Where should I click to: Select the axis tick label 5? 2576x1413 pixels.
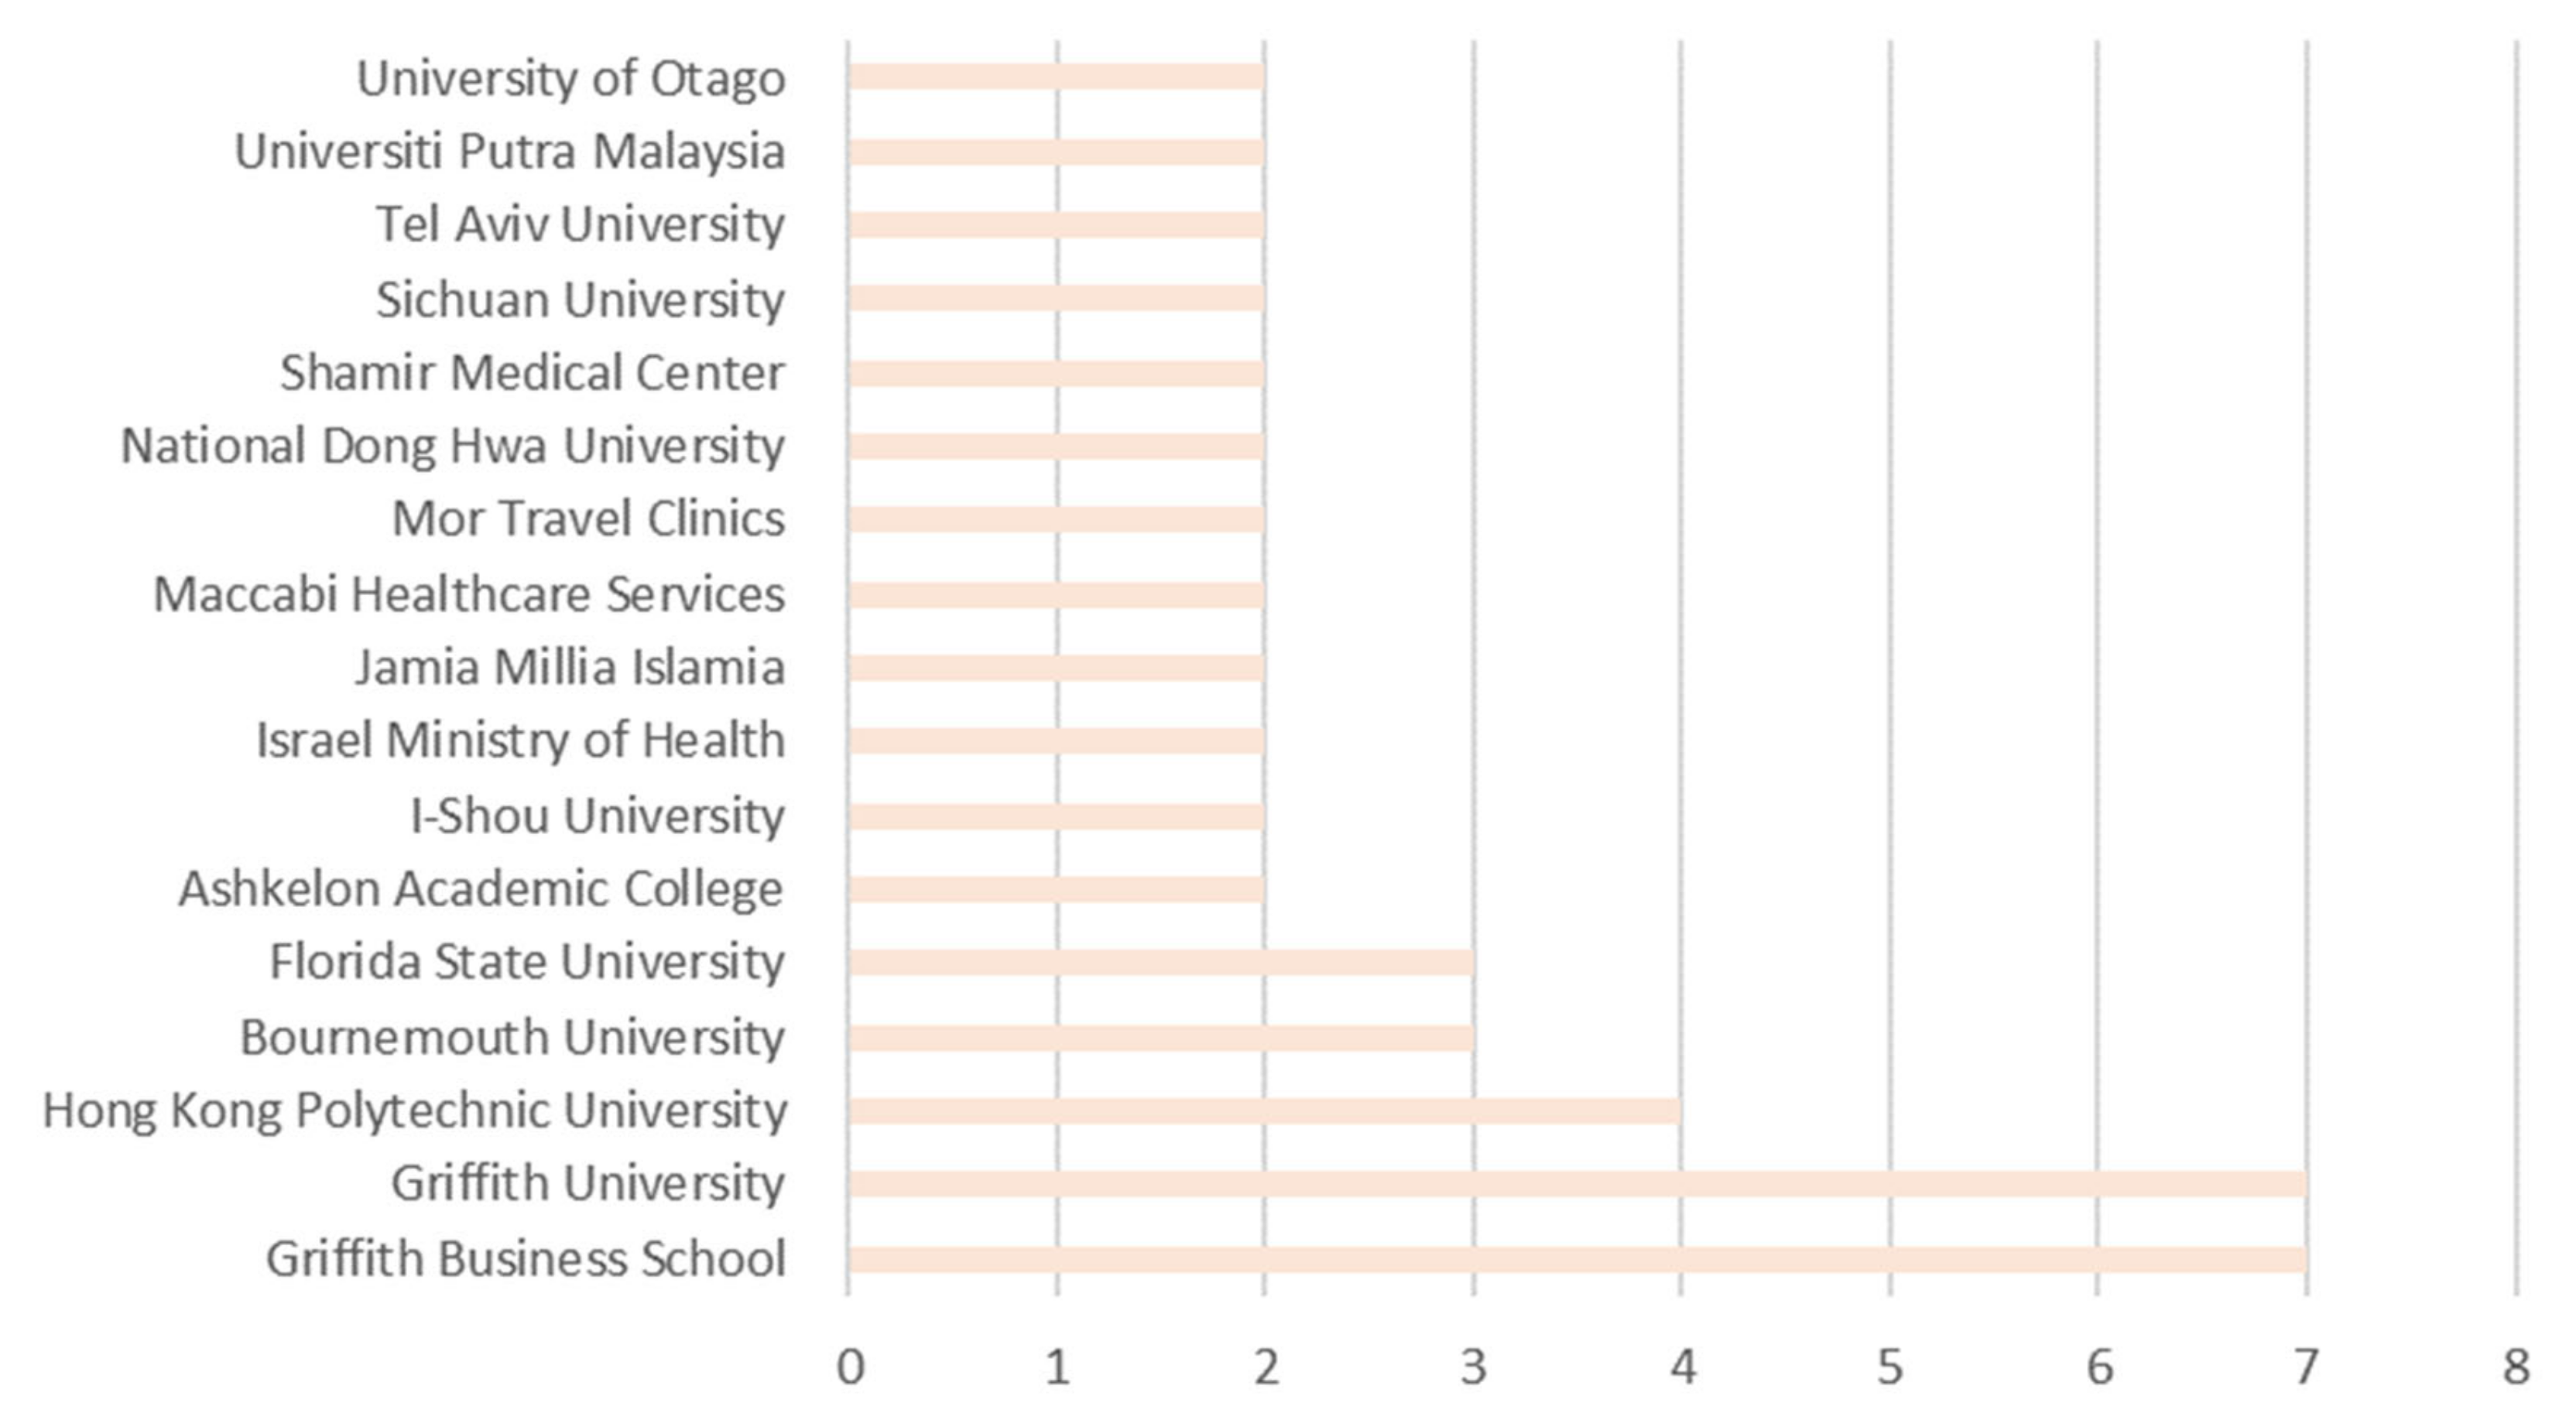click(x=1889, y=1368)
